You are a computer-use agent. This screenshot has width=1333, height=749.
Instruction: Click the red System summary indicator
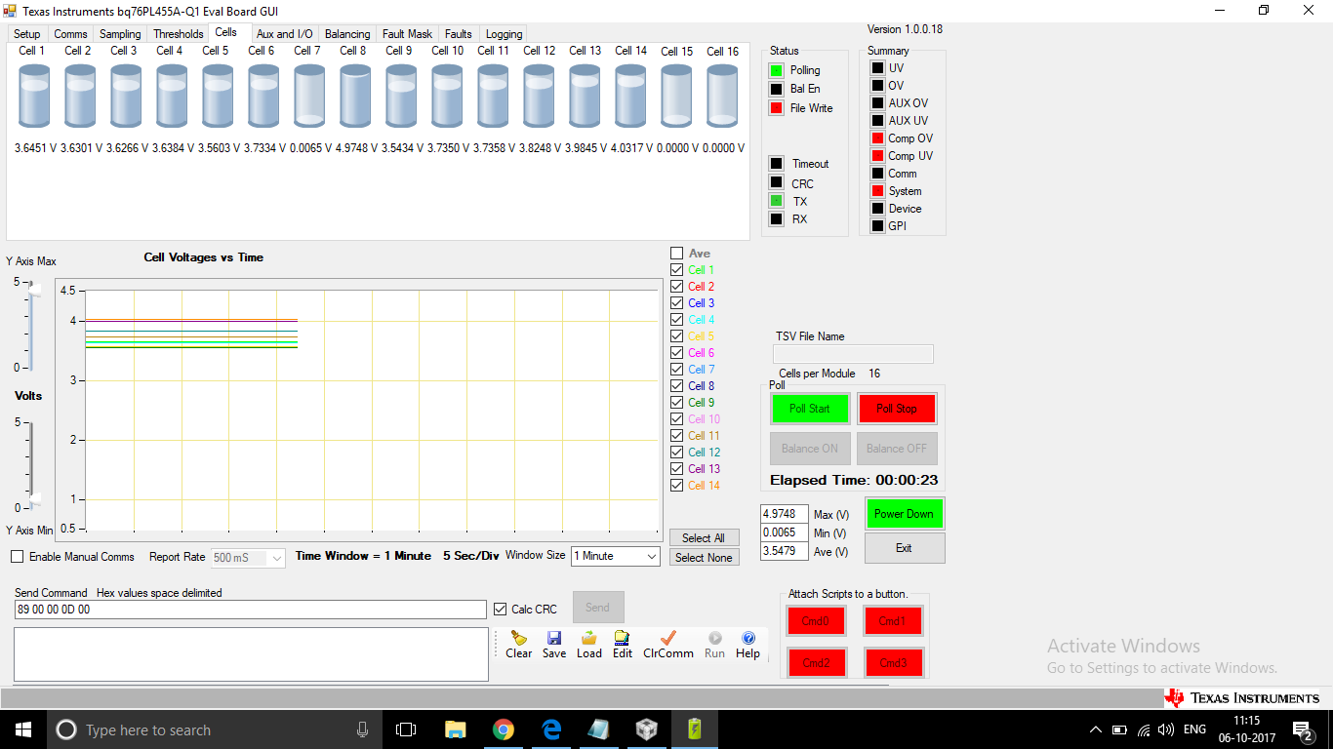[x=877, y=191]
